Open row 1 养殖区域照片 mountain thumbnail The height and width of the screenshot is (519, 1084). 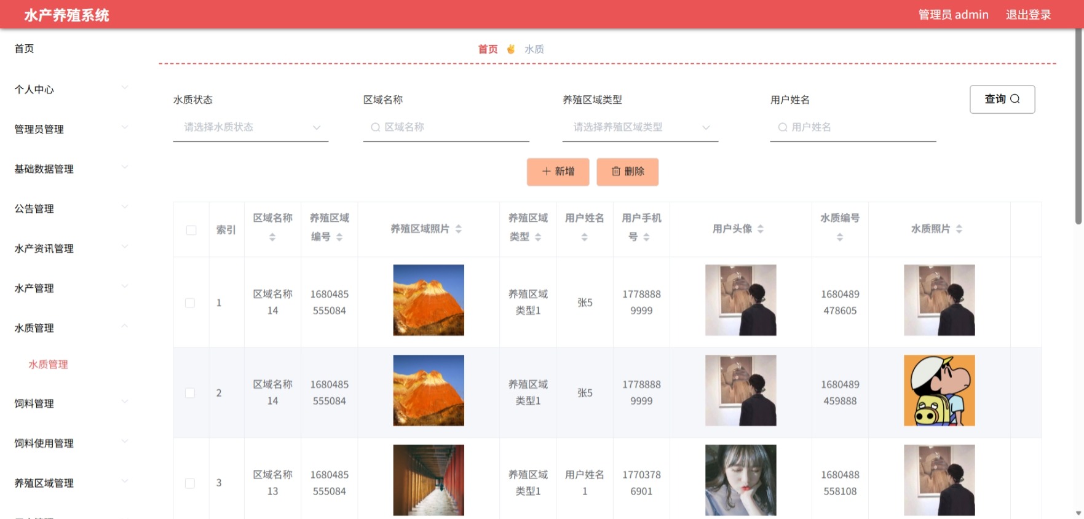point(429,300)
